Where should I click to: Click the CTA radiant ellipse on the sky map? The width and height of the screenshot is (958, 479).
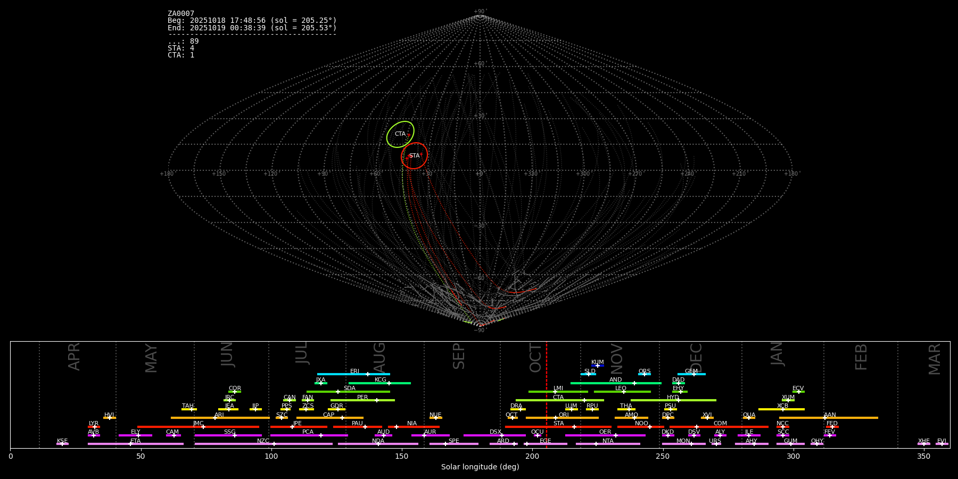click(x=400, y=134)
